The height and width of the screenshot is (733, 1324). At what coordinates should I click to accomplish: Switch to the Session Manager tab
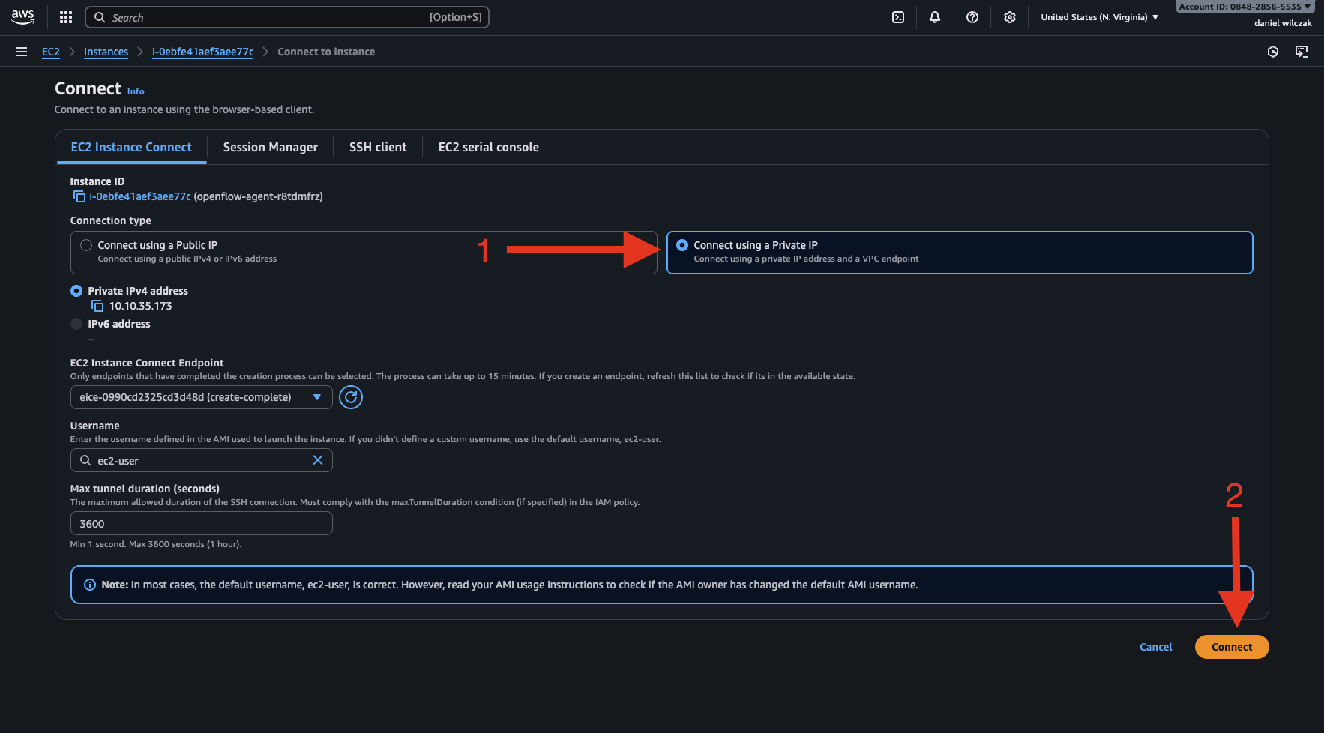click(270, 147)
